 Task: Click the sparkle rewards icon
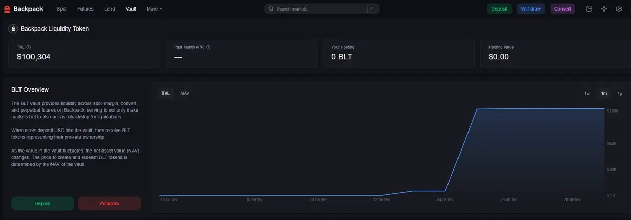point(604,9)
